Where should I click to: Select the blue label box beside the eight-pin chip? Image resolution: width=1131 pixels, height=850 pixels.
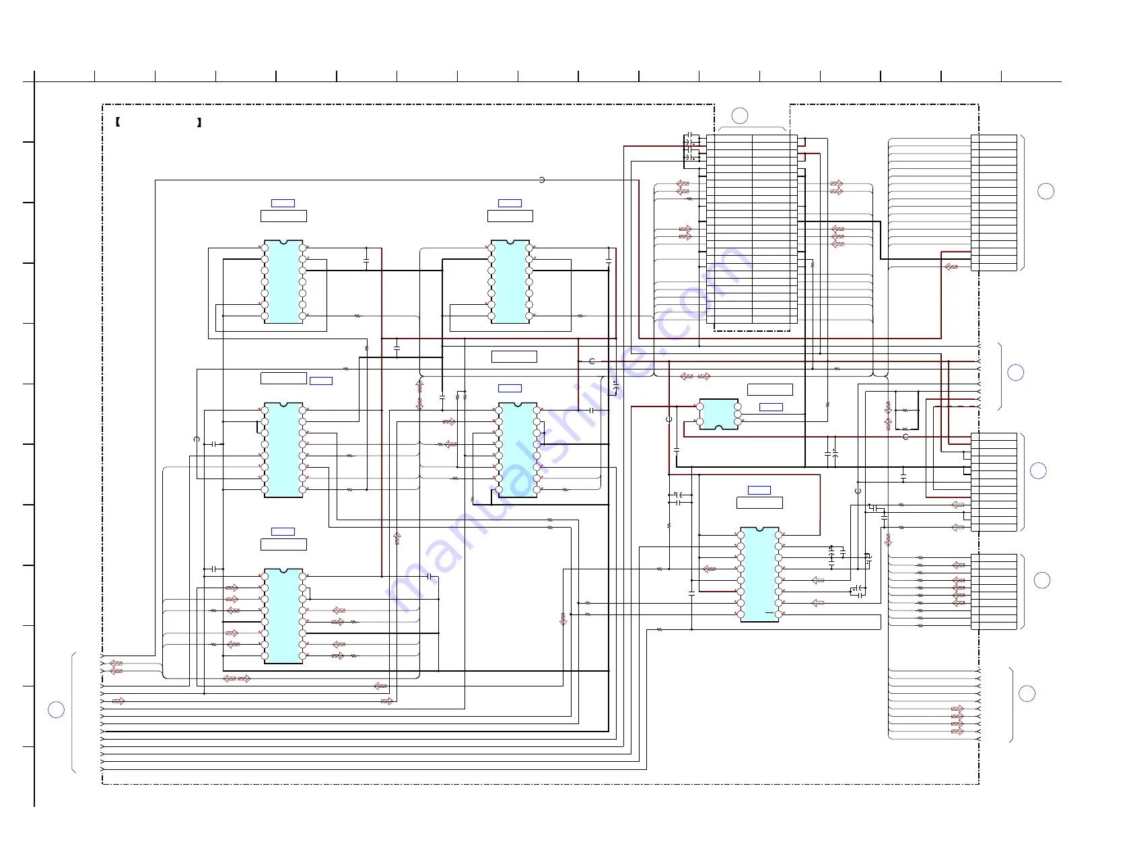pyautogui.click(x=771, y=407)
